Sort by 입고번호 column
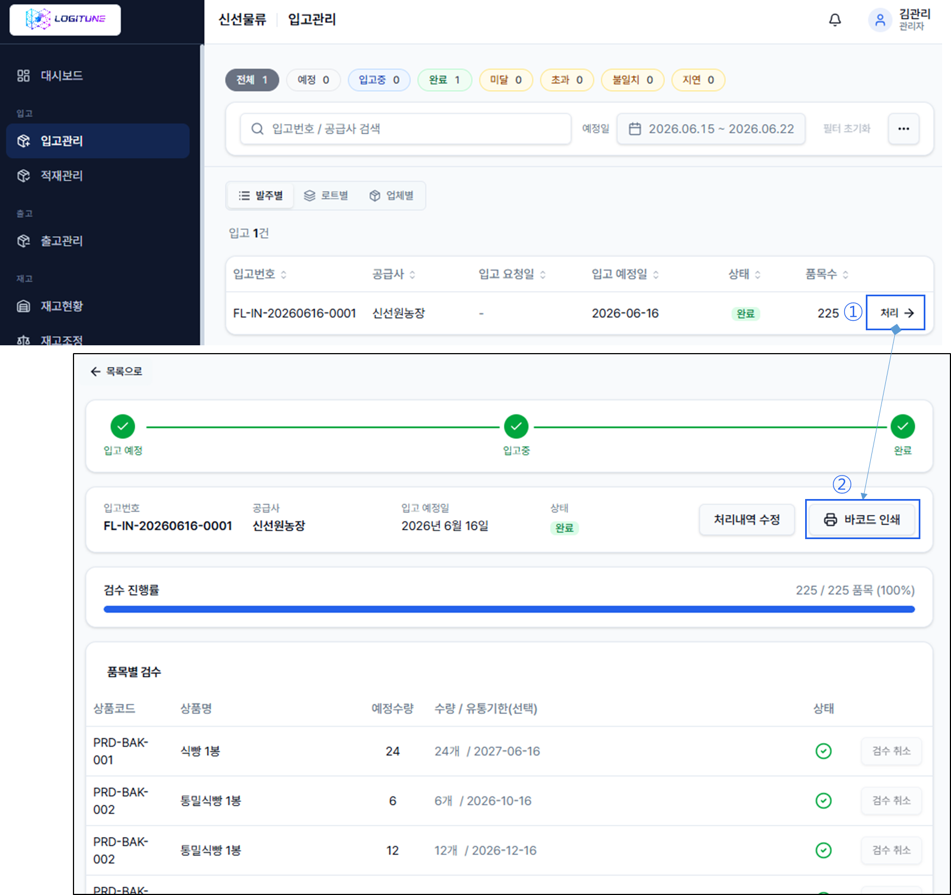Image resolution: width=951 pixels, height=895 pixels. pyautogui.click(x=260, y=274)
